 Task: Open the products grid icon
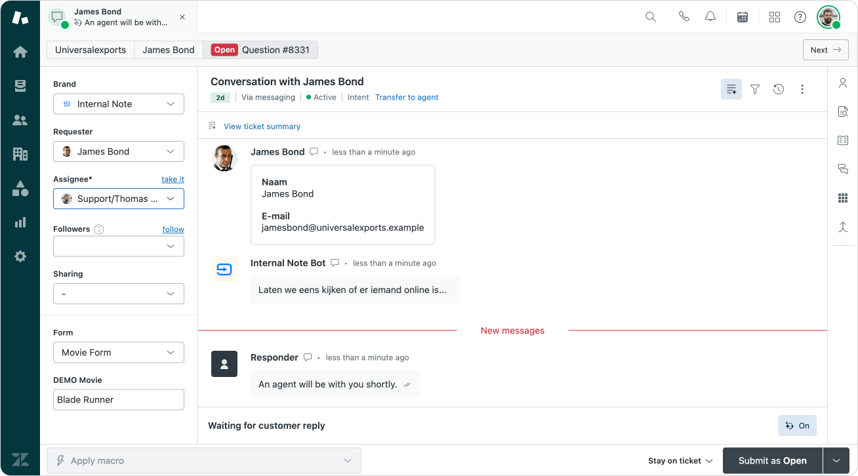click(775, 17)
